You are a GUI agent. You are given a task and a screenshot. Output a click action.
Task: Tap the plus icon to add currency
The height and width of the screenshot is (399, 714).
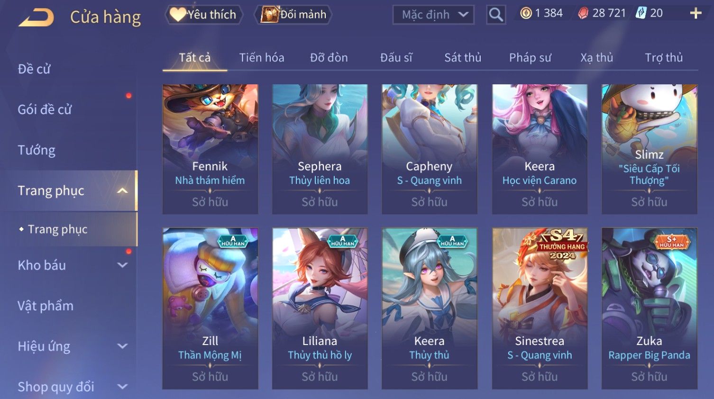pos(695,13)
